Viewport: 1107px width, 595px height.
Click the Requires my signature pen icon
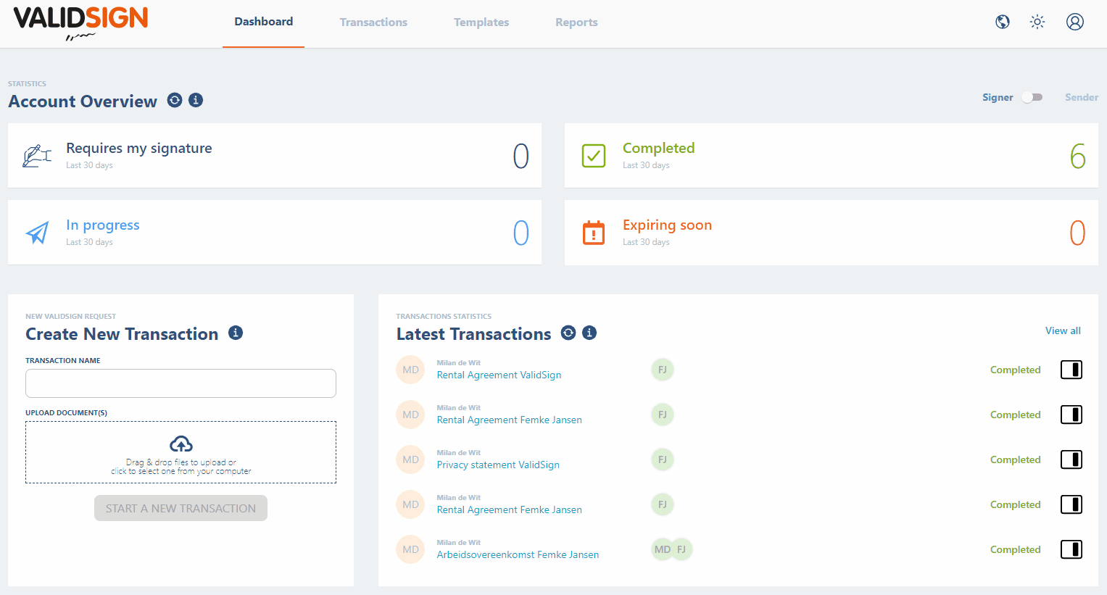(37, 156)
